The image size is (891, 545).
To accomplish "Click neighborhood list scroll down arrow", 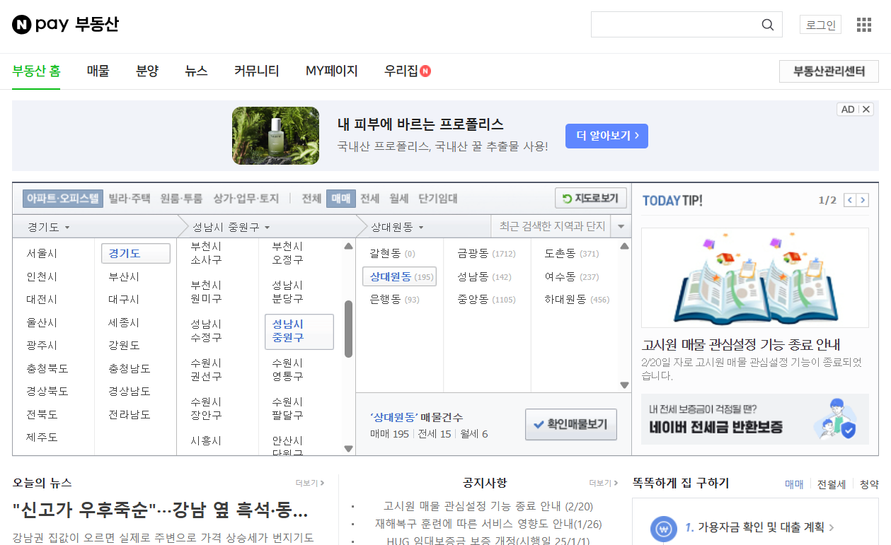I will [x=624, y=385].
